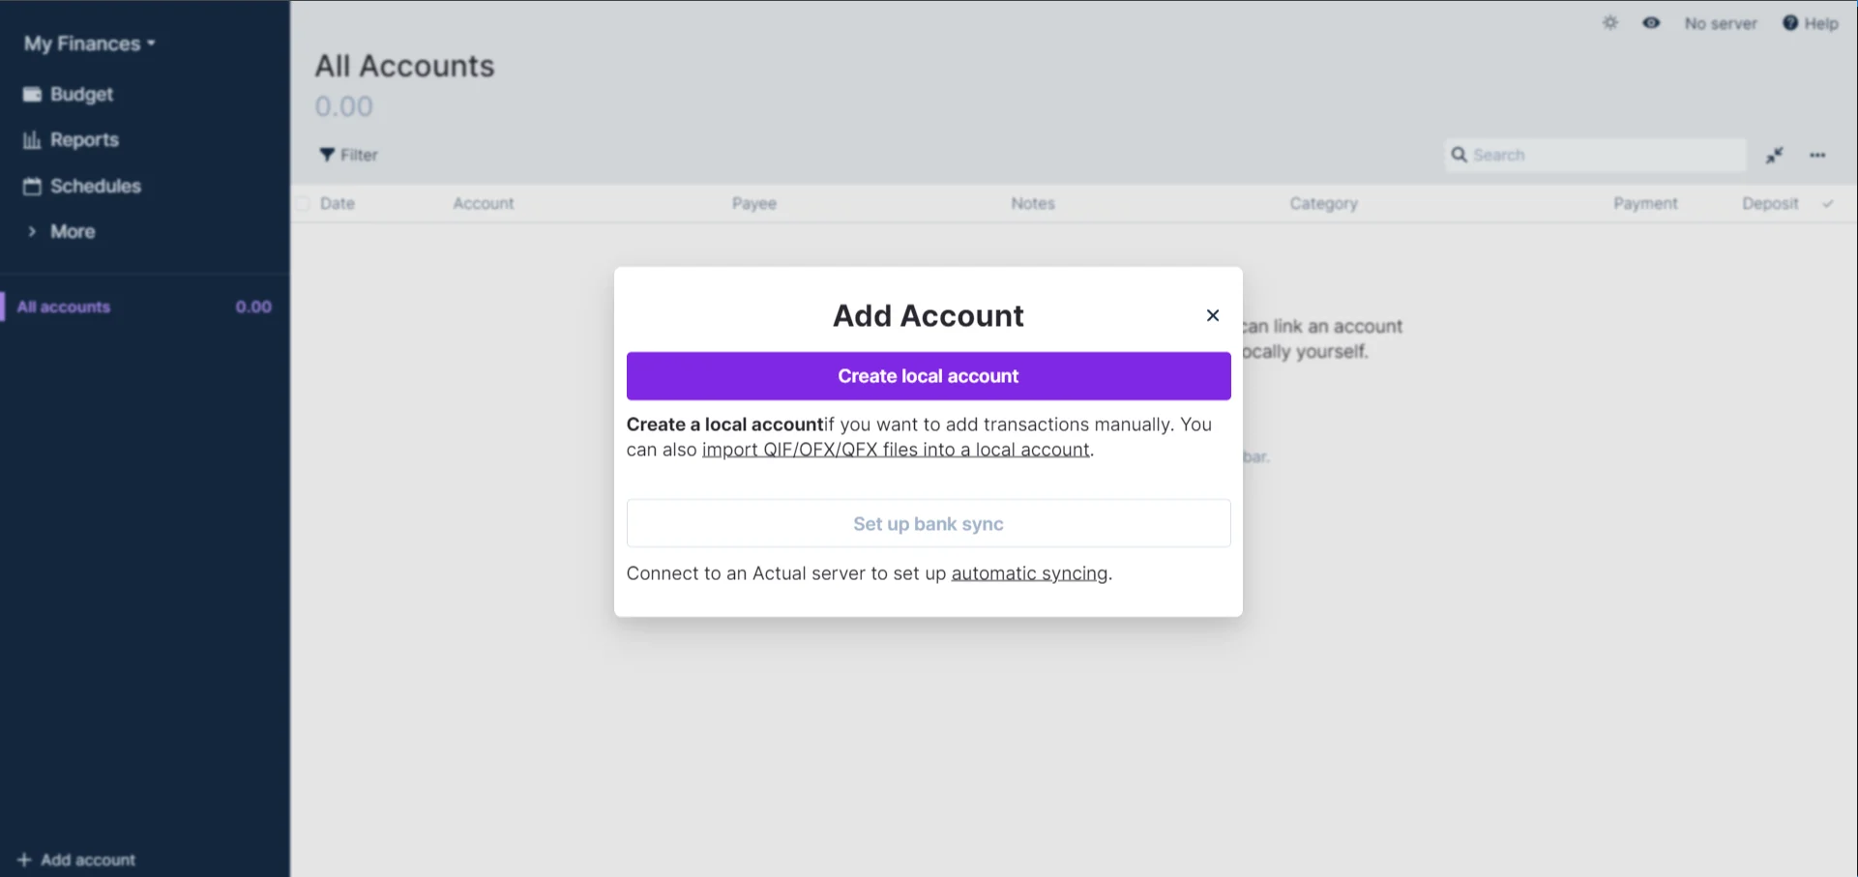Click the collapse arrows icon near search
Screen dimensions: 1858x877
coord(1774,156)
